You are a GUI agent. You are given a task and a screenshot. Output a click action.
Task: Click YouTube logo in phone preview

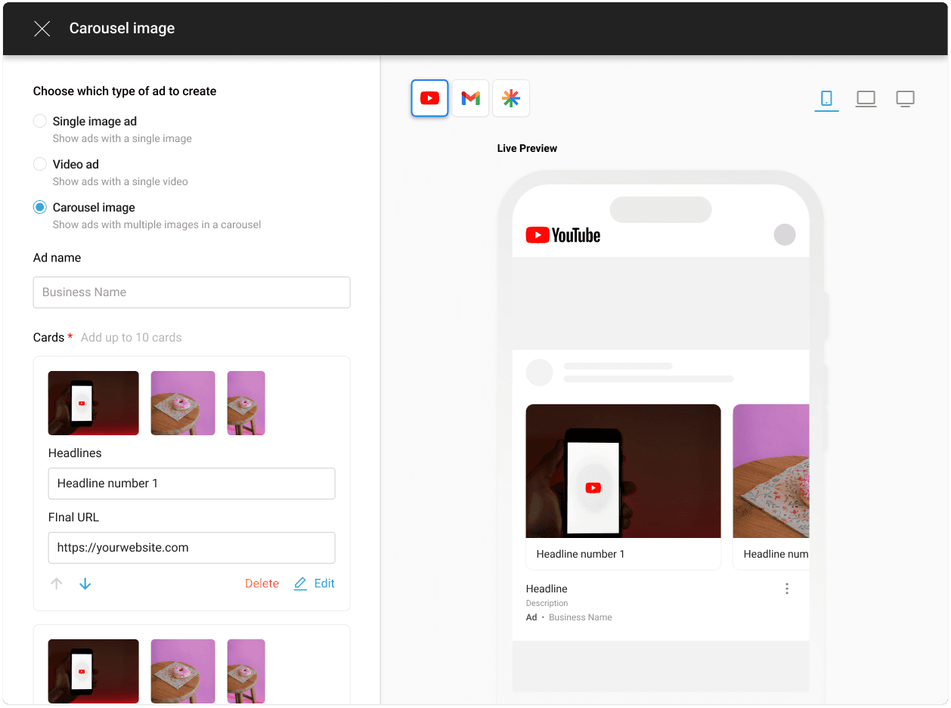click(563, 235)
